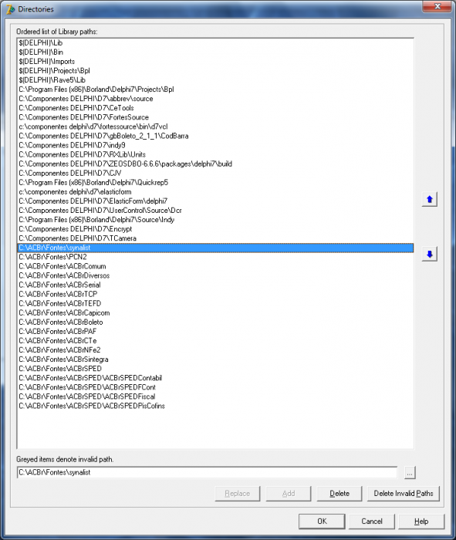The height and width of the screenshot is (540, 456).
Task: Select the ACBrSPEDContabil path row
Action: (215, 378)
